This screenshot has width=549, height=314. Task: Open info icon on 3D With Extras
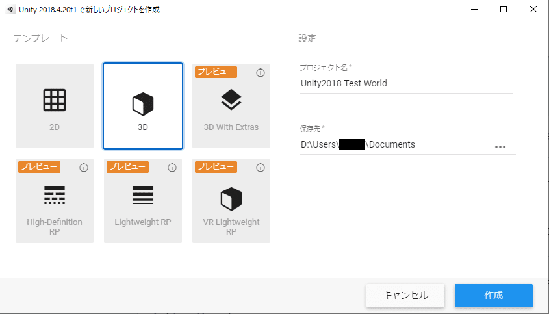click(260, 73)
